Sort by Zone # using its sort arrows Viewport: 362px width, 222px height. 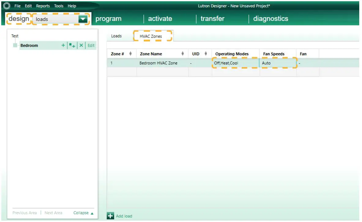[x=130, y=54]
